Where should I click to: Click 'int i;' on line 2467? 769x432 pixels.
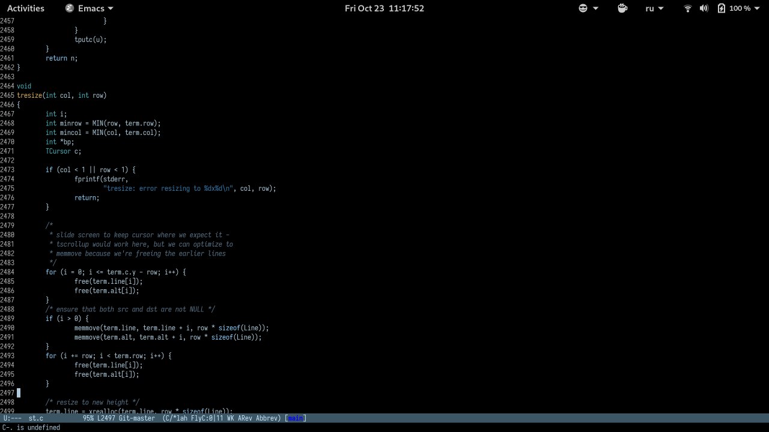pyautogui.click(x=56, y=114)
